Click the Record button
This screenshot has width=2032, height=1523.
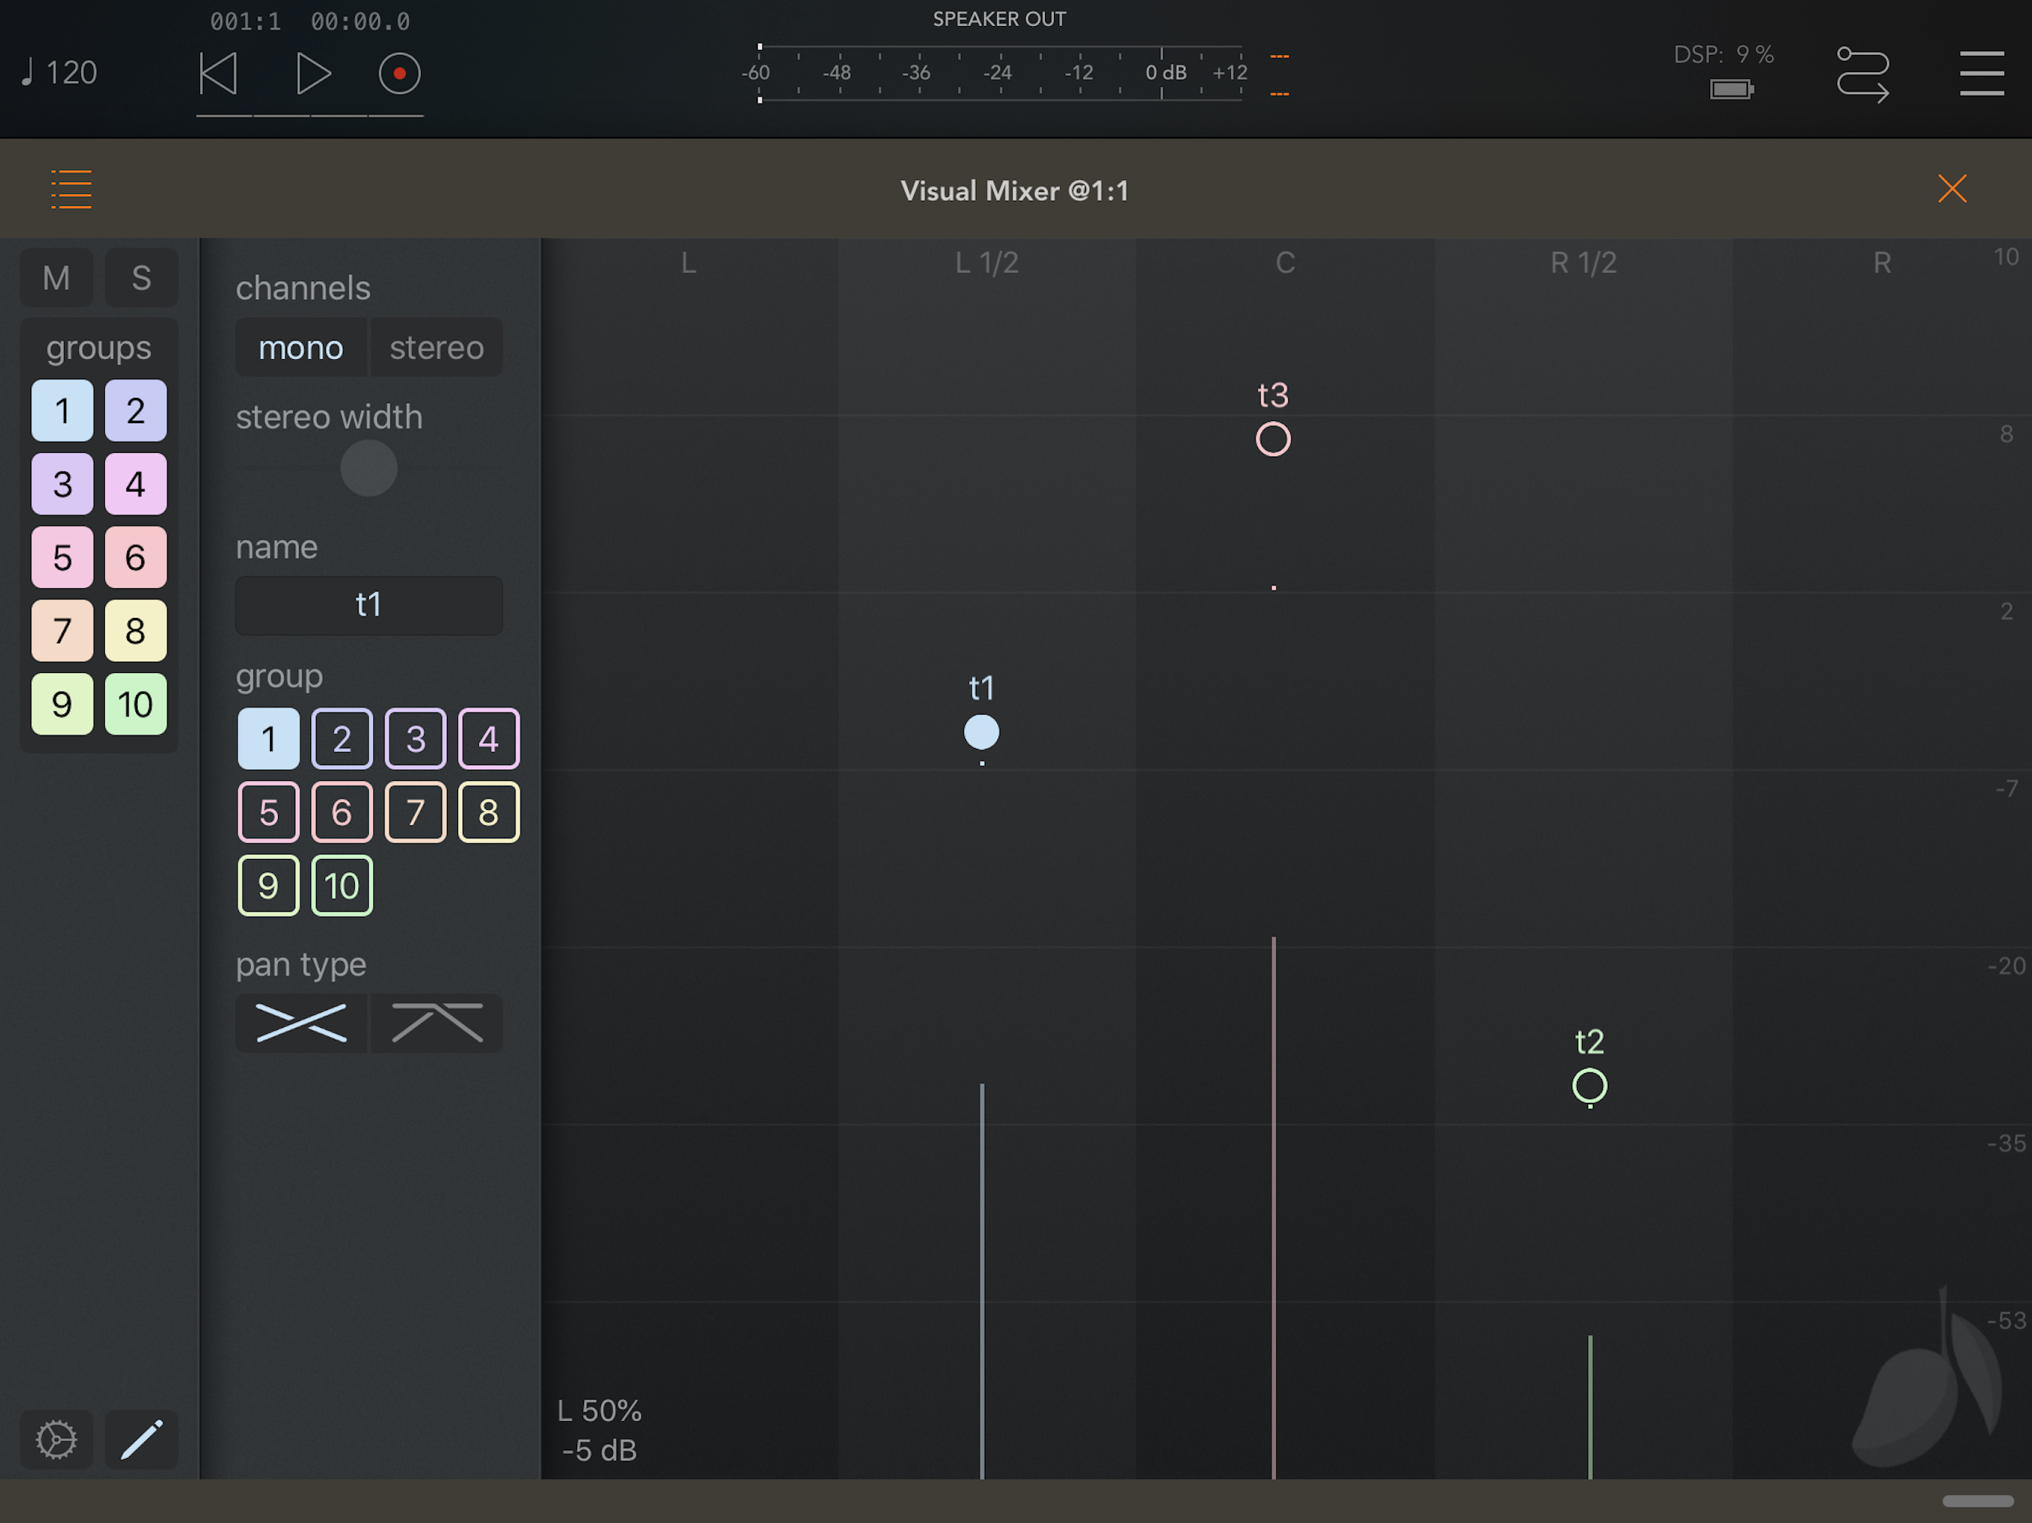(x=399, y=74)
